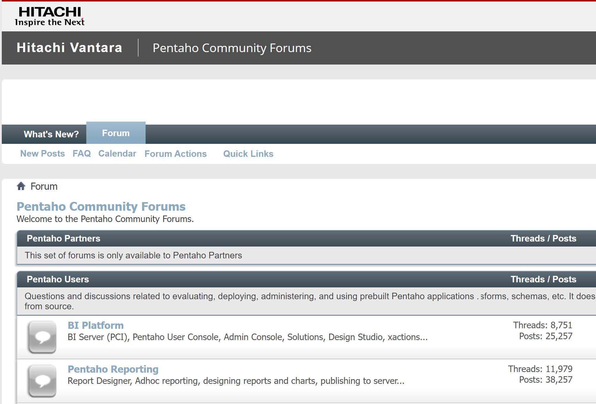The width and height of the screenshot is (596, 404).
Task: Expand the Quick Links menu
Action: tap(248, 154)
